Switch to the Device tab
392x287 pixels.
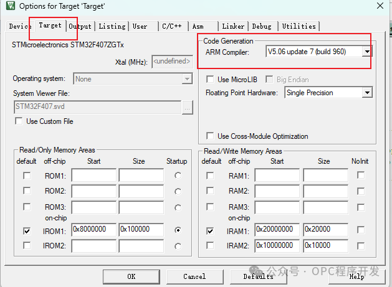point(20,26)
